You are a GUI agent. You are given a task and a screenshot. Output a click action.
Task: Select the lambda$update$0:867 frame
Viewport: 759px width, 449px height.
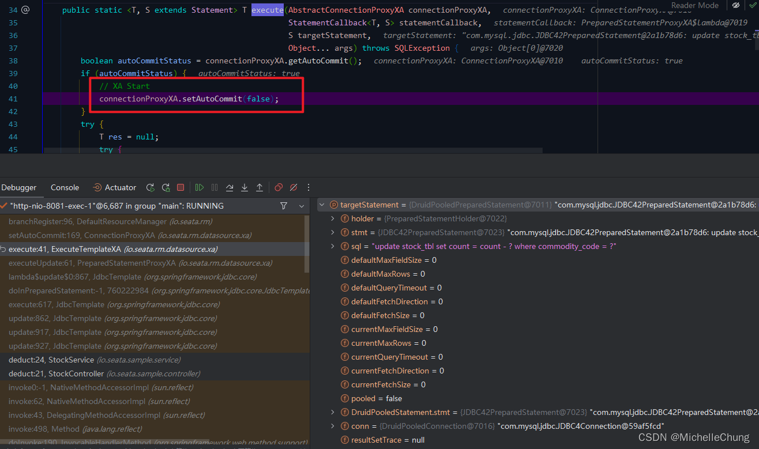(152, 277)
